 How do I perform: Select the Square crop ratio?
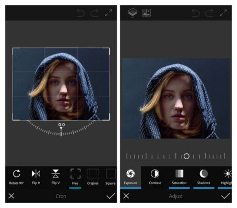pos(111,177)
